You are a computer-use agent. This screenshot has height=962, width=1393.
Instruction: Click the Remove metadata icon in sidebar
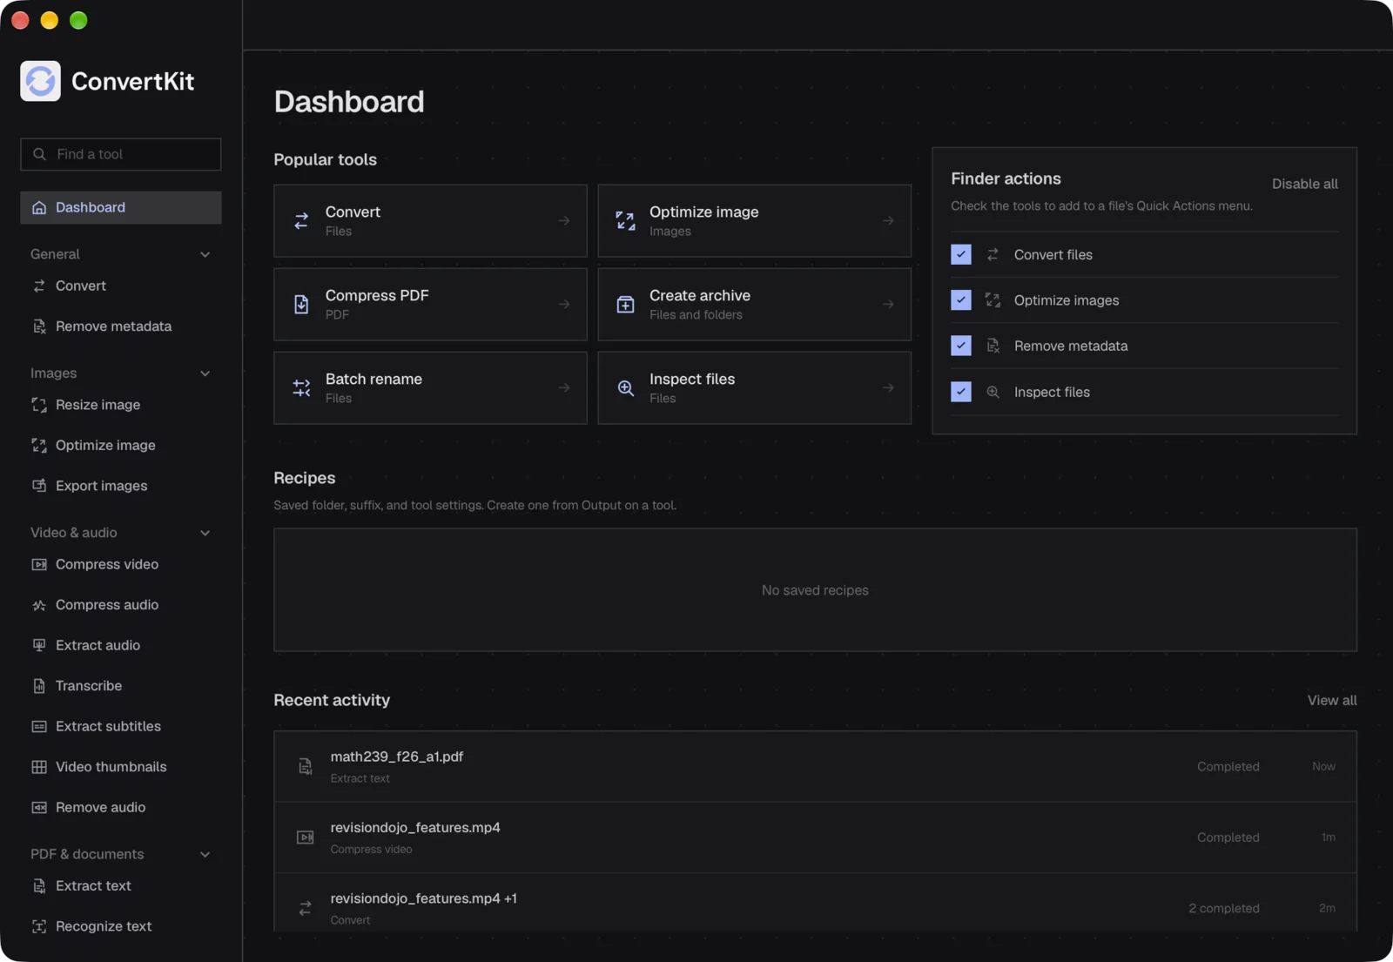coord(39,326)
